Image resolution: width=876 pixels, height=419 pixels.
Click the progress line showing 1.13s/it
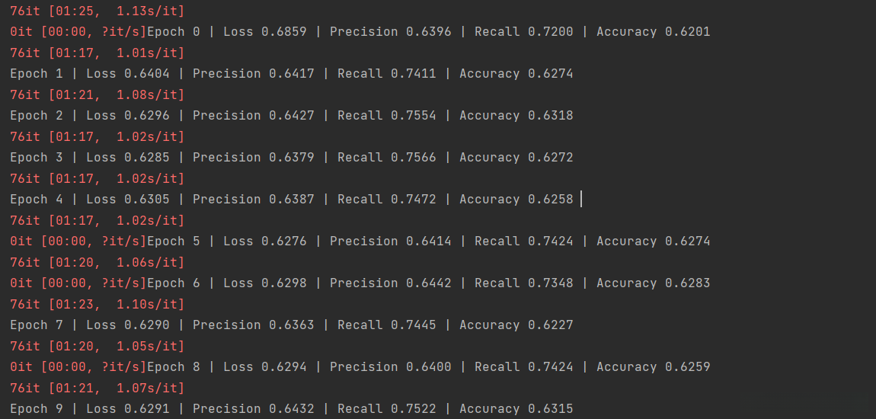97,11
